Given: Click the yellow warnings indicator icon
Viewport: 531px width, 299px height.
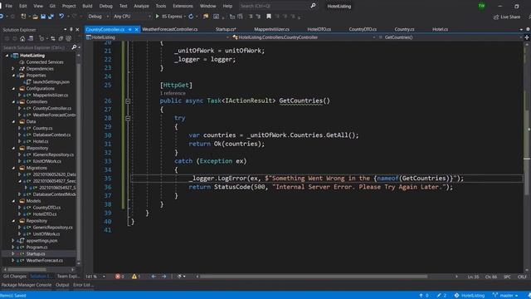Looking at the screenshot, I should click(x=134, y=277).
